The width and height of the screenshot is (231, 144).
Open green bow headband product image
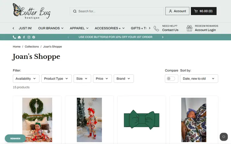pyautogui.click(x=141, y=120)
